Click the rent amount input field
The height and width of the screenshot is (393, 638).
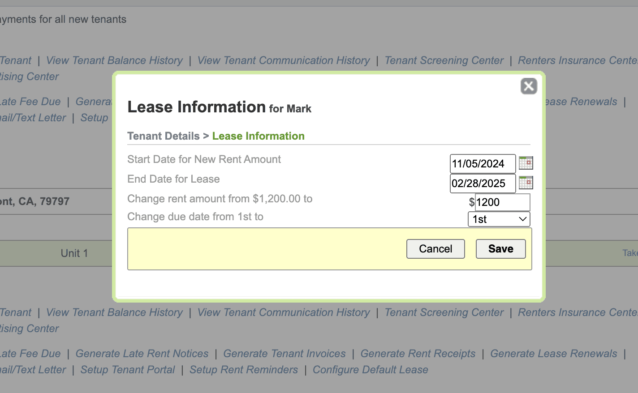[502, 202]
